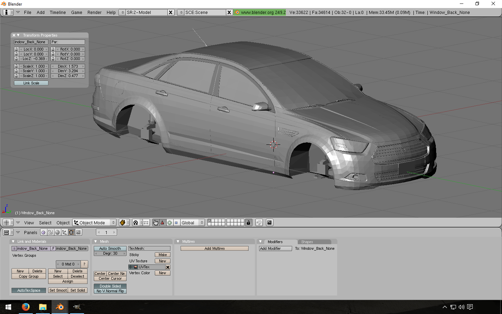502x314 pixels.
Task: Select the rotate manipulator circle icon
Action: (x=169, y=223)
